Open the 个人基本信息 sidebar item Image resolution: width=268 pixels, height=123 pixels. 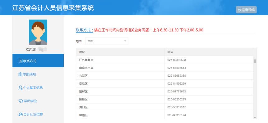click(38, 87)
